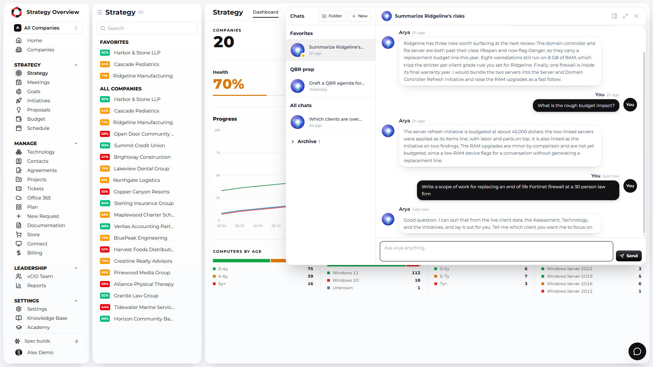The height and width of the screenshot is (367, 653).
Task: Open the 'Which clients are over...' chat
Action: (331, 122)
